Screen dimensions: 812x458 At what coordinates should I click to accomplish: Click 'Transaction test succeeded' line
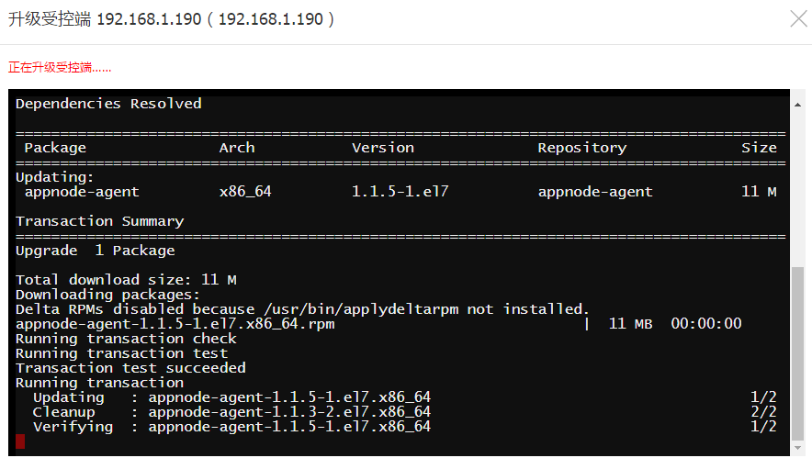[x=130, y=368]
